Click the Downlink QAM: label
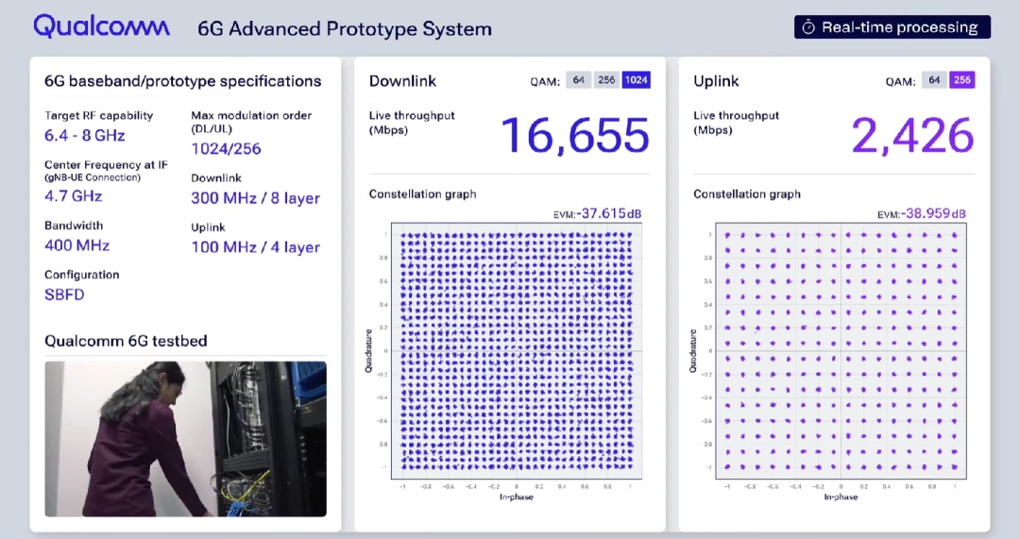This screenshot has width=1020, height=539. (545, 81)
